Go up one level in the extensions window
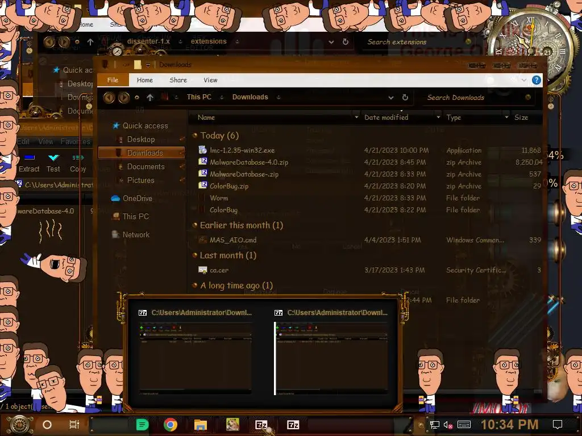 coord(90,42)
